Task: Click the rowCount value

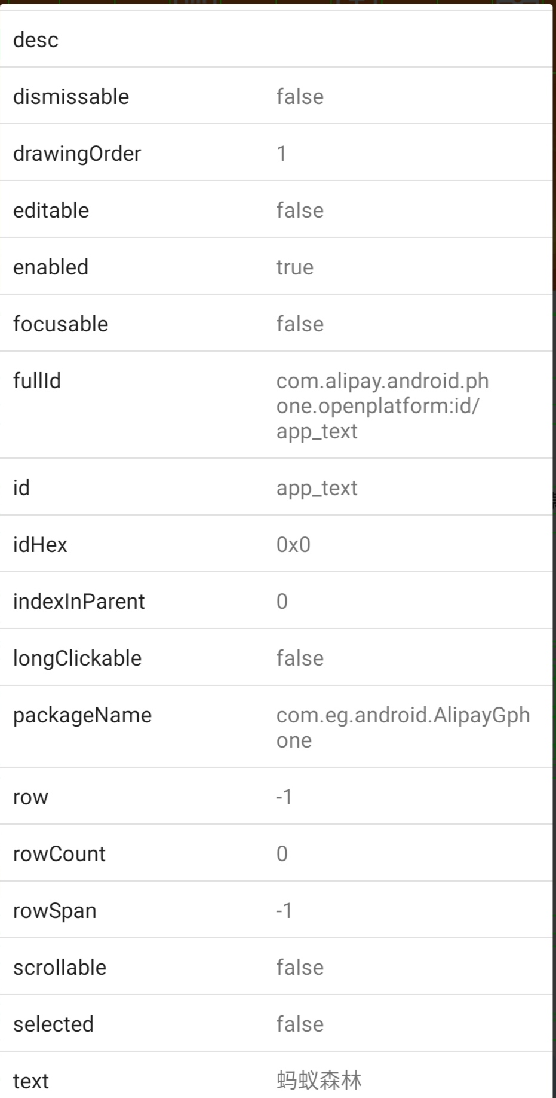Action: pos(282,854)
